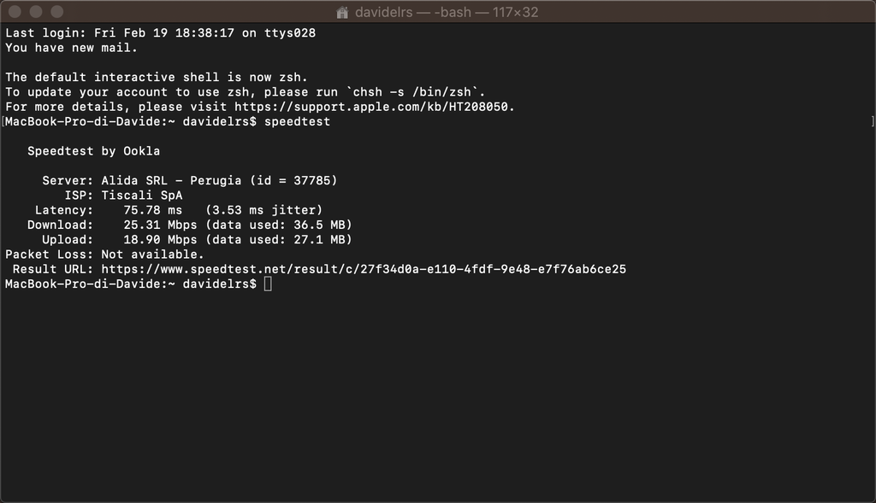Click the green zoom window button

(x=57, y=11)
